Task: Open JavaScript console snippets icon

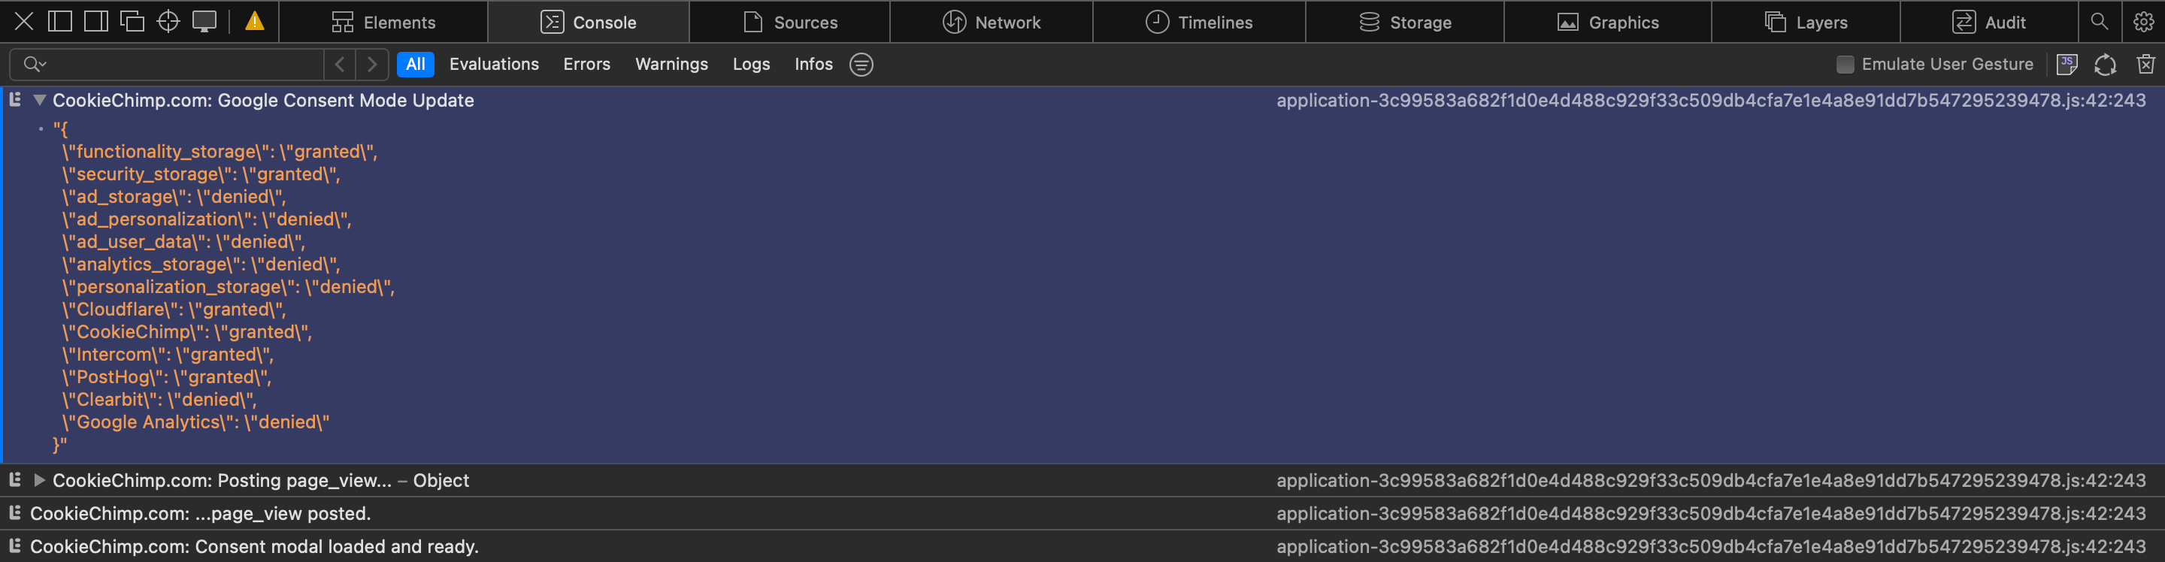Action: point(2067,64)
